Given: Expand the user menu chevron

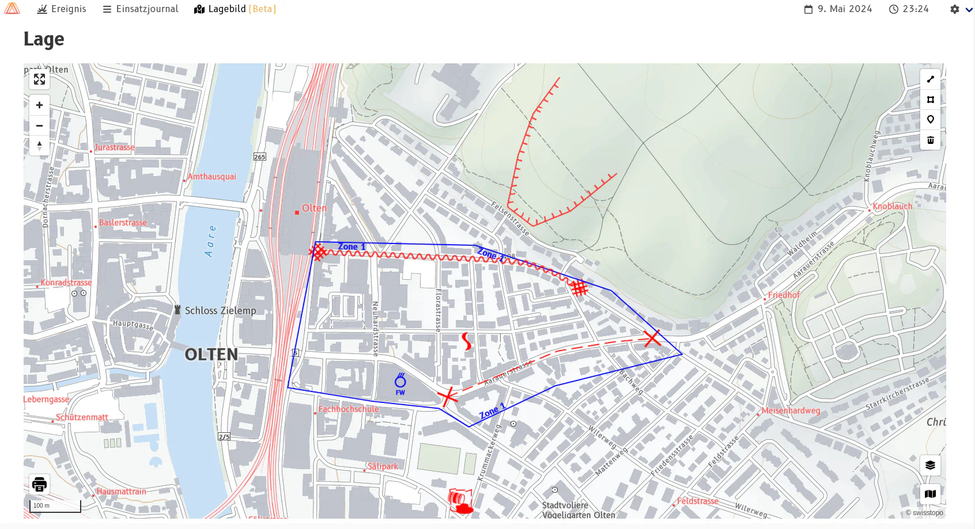Looking at the screenshot, I should 971,9.
